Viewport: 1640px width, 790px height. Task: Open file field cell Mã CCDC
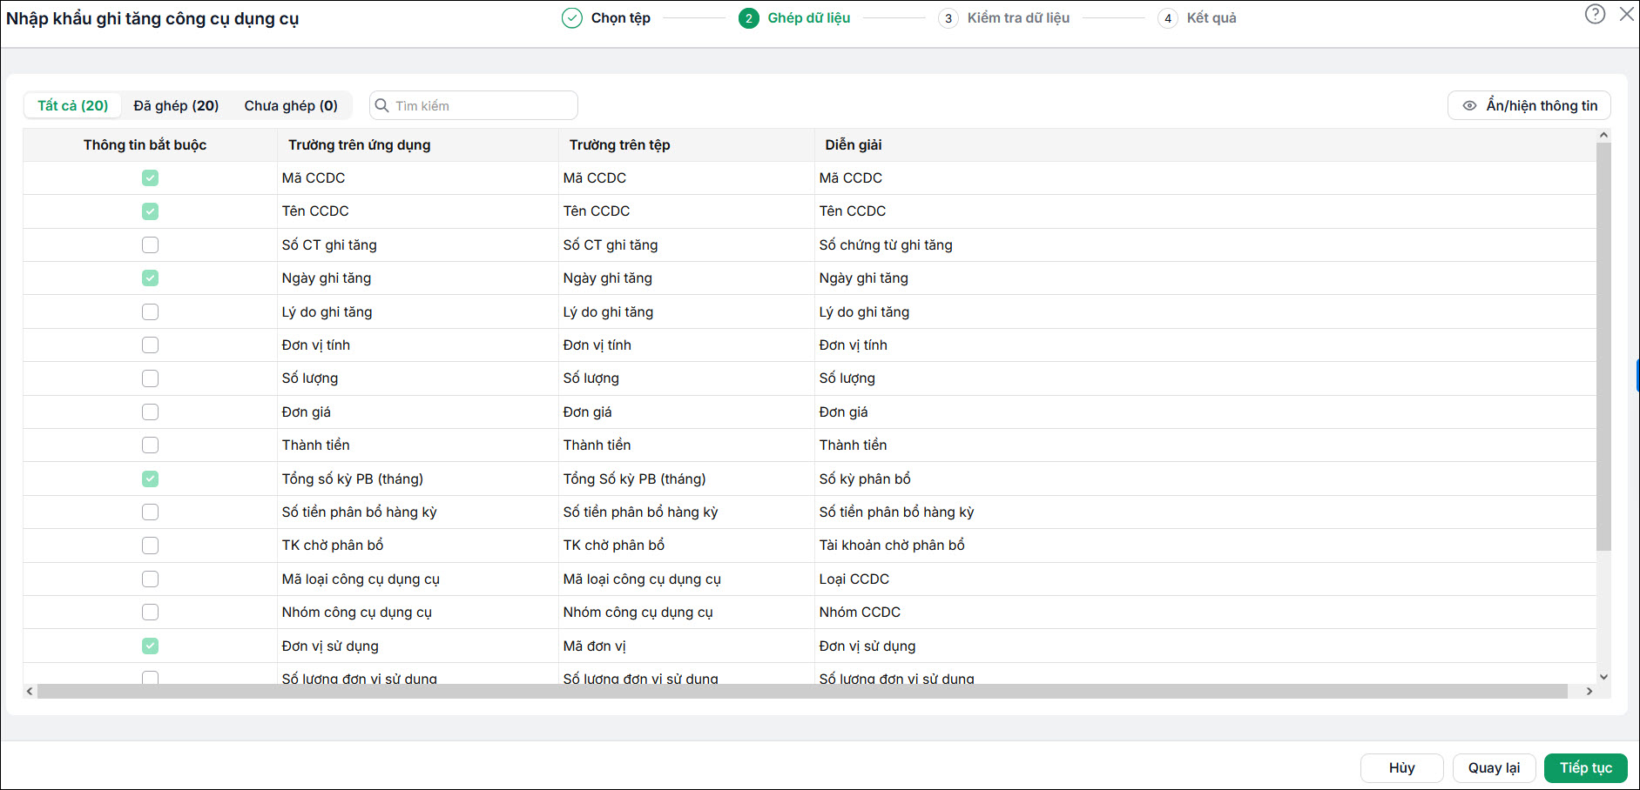[686, 177]
